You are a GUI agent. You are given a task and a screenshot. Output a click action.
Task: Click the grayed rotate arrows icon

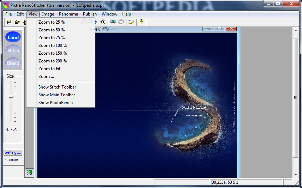tap(121, 22)
